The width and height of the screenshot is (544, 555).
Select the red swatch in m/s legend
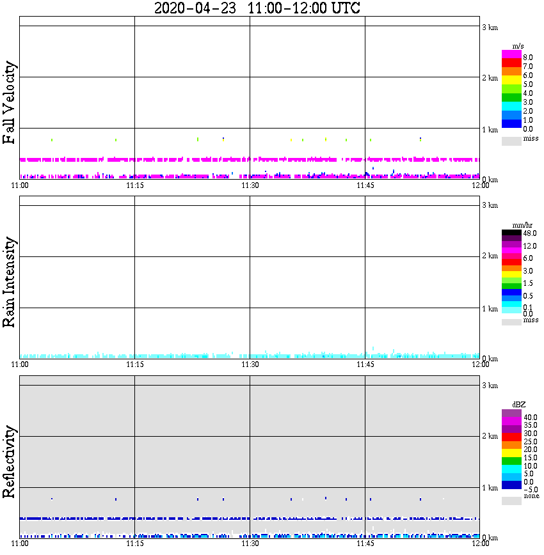tap(511, 63)
